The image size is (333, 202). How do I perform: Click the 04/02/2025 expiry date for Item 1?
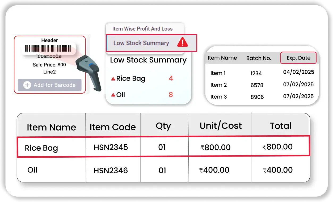click(298, 72)
